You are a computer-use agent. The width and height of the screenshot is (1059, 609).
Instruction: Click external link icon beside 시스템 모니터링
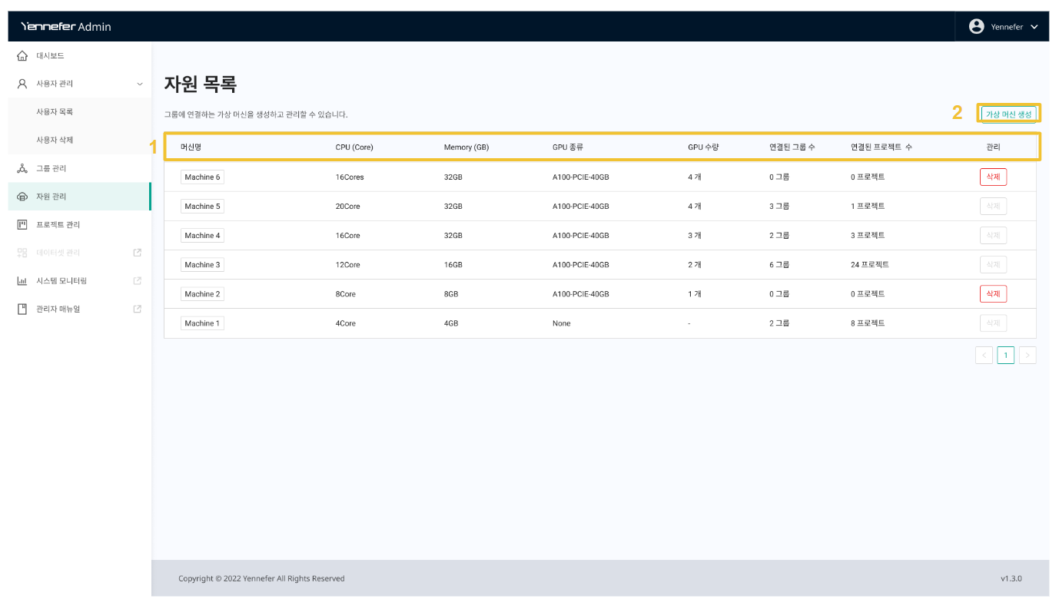point(138,281)
